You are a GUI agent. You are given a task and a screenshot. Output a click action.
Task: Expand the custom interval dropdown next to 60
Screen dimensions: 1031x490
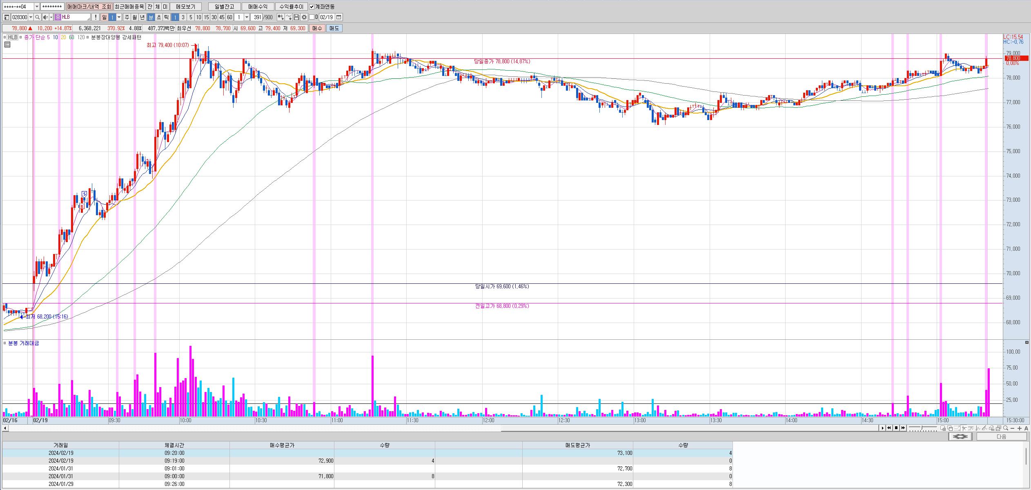coord(247,17)
